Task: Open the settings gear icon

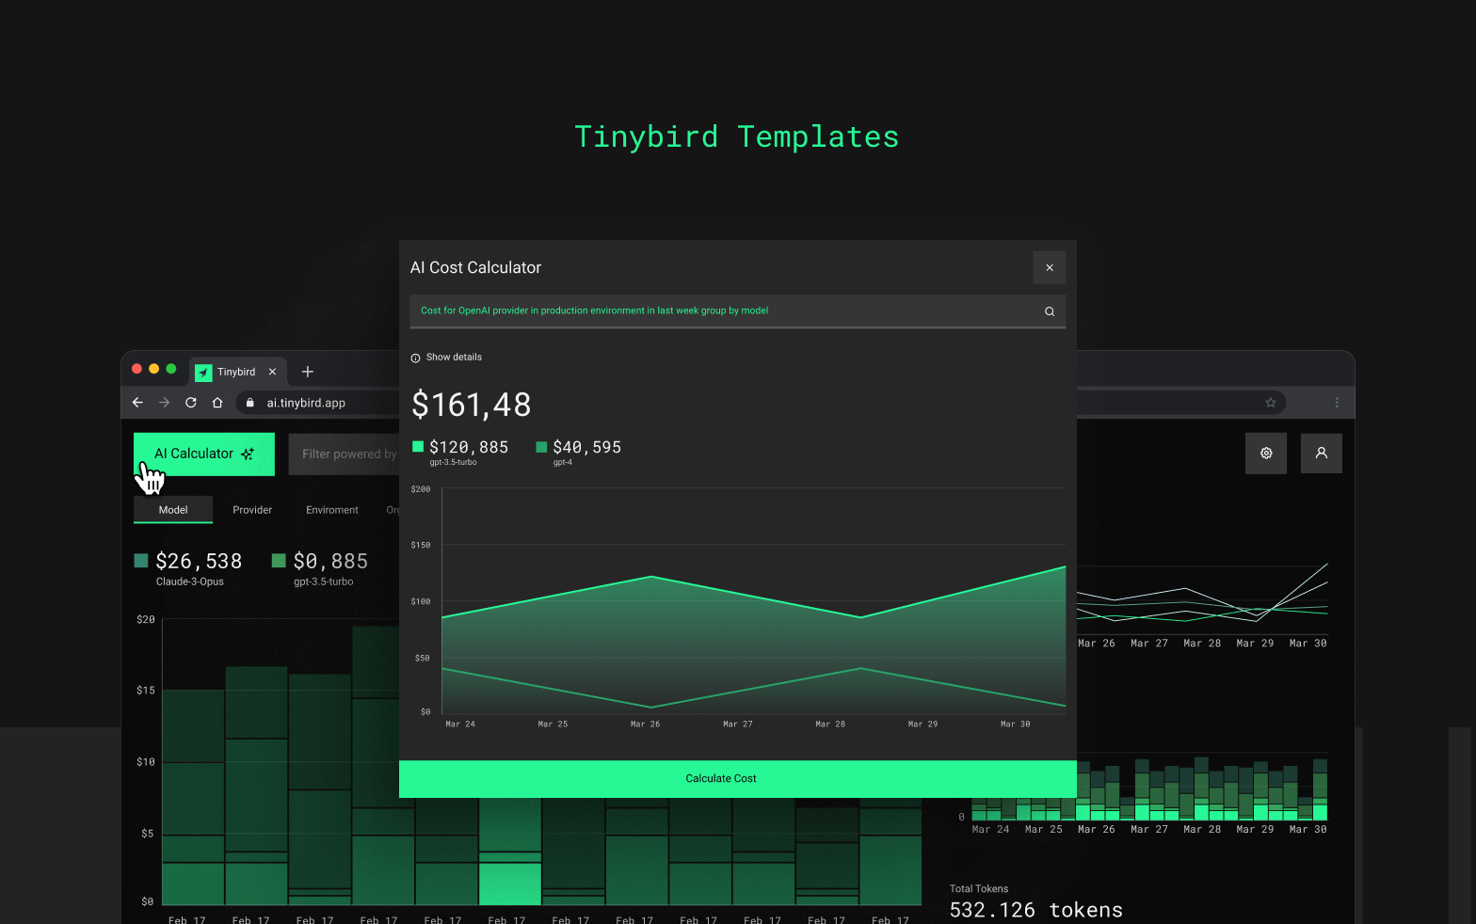Action: coord(1266,454)
